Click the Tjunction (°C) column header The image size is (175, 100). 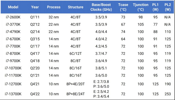point(141,7)
